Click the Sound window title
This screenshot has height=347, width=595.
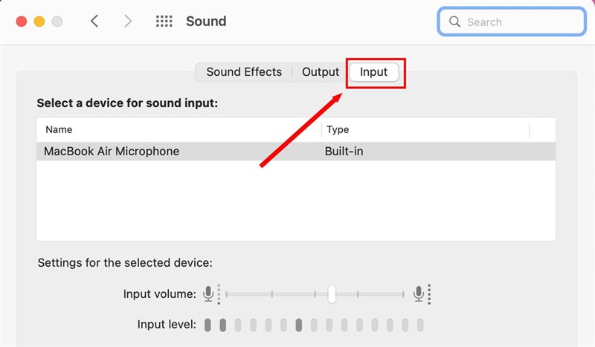click(206, 21)
